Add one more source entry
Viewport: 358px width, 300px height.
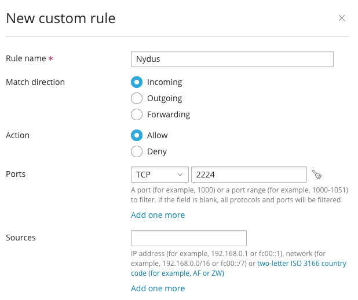[x=158, y=288]
